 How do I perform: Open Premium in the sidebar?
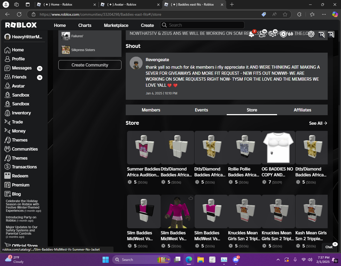(x=17, y=185)
